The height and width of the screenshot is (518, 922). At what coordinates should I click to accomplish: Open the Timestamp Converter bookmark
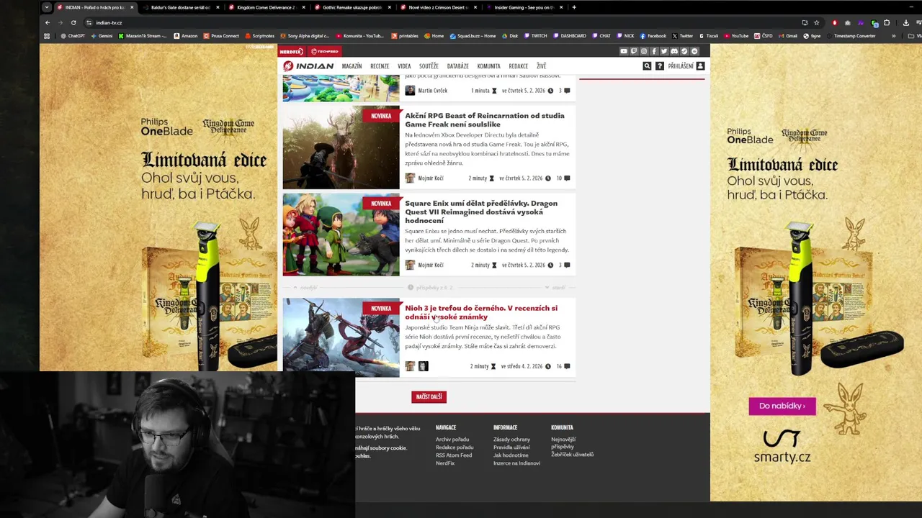(x=852, y=36)
